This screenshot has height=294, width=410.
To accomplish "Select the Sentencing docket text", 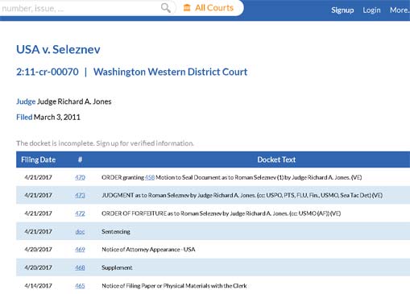I will [x=116, y=232].
